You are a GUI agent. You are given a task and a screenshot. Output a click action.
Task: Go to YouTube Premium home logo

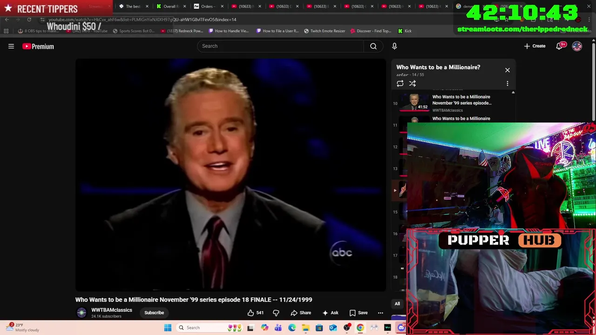point(38,46)
